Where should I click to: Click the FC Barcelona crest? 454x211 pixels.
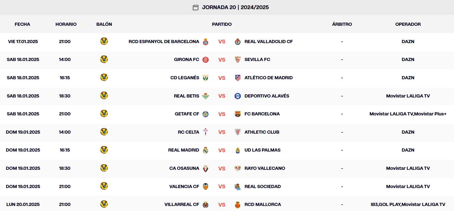pyautogui.click(x=238, y=114)
